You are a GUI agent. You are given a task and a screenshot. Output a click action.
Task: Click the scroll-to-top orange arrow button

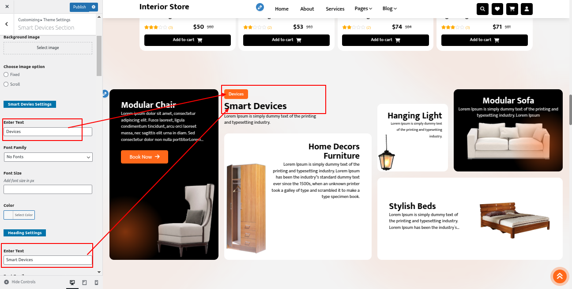click(x=559, y=276)
